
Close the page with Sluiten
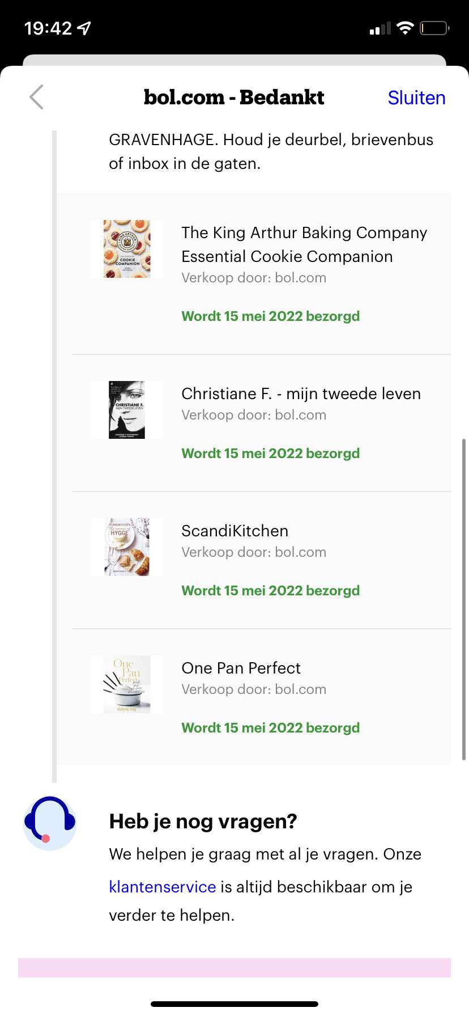(x=416, y=98)
